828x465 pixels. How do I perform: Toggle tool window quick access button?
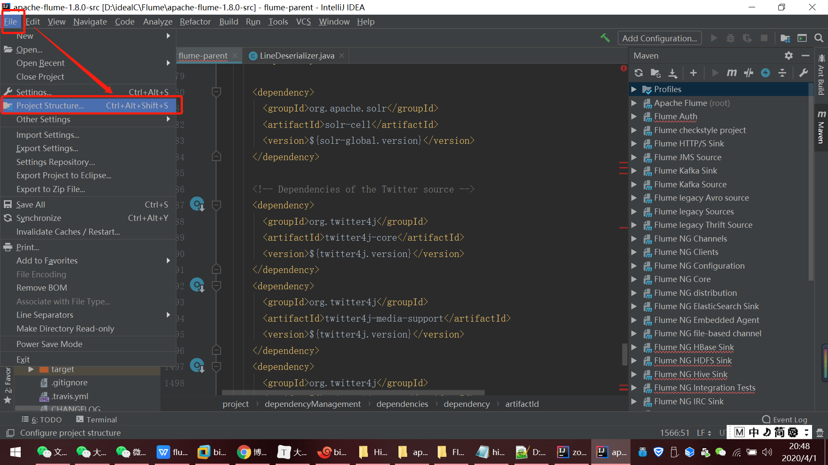coord(10,433)
